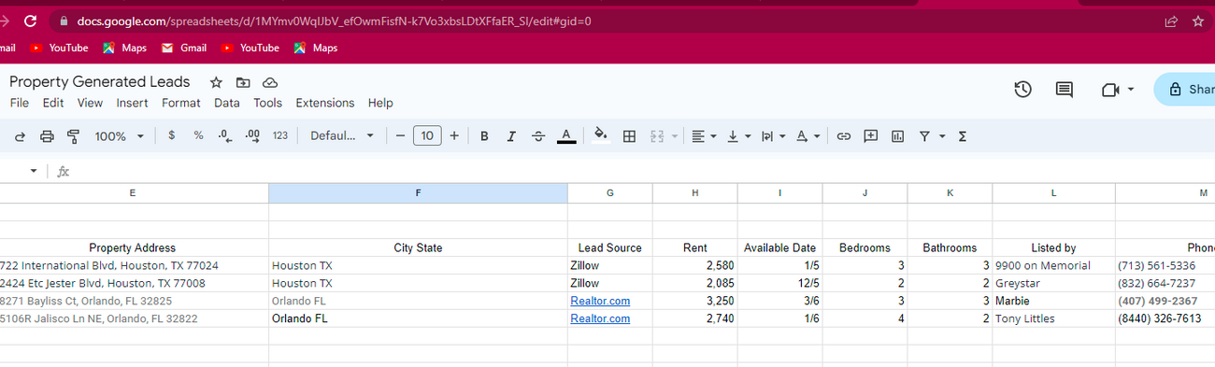Open the Gmail bookmark

coord(184,48)
